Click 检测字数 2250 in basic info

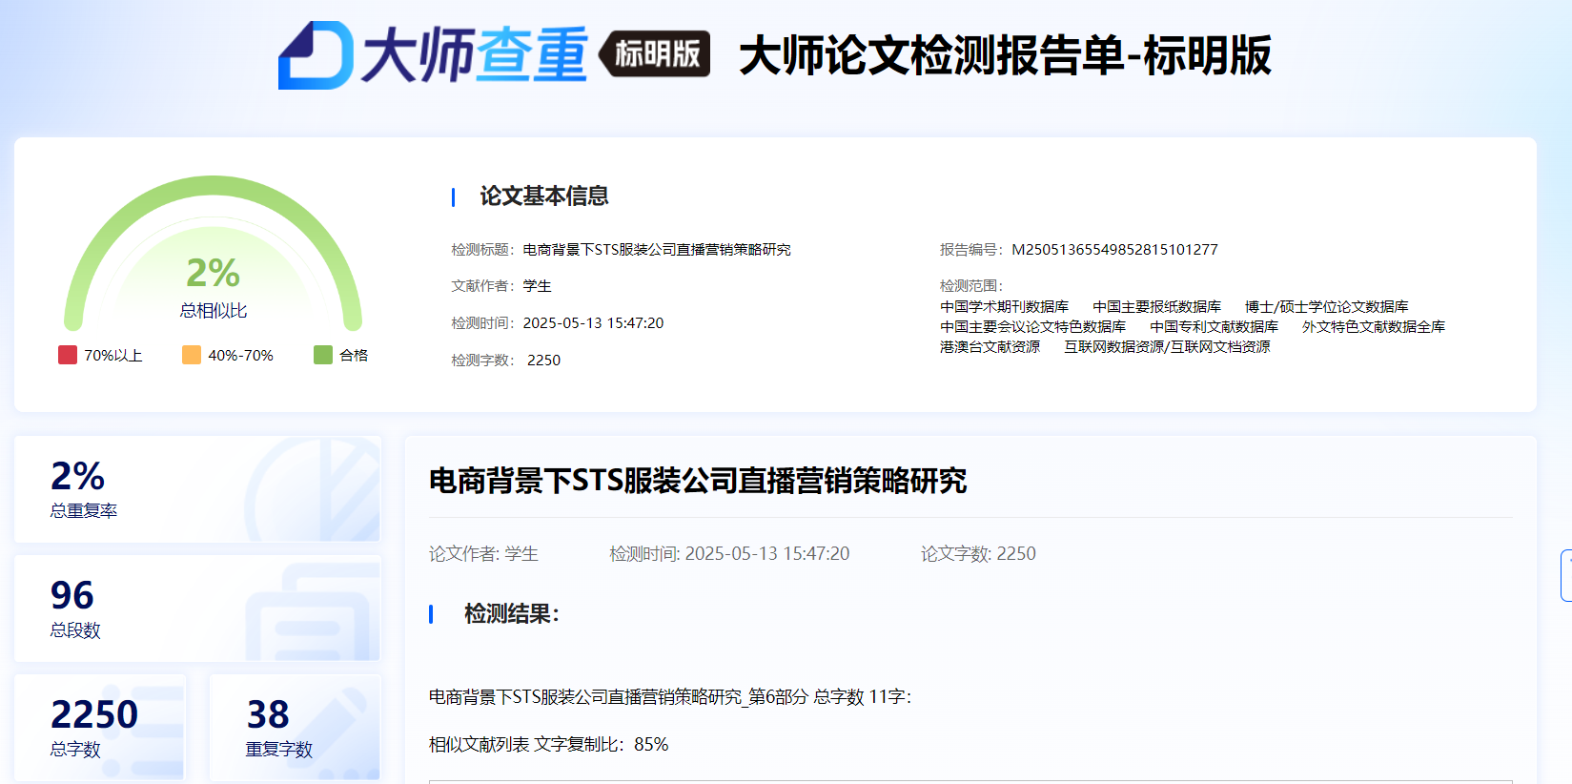coord(506,361)
